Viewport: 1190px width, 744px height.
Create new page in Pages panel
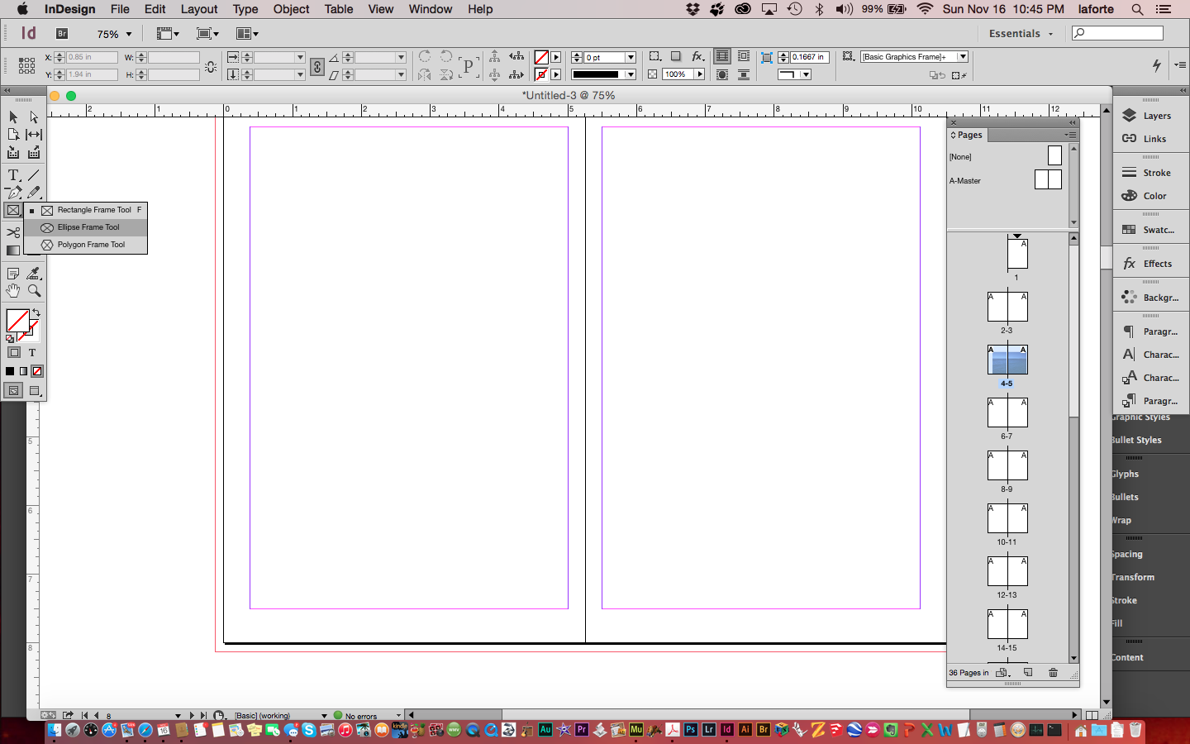(1028, 673)
